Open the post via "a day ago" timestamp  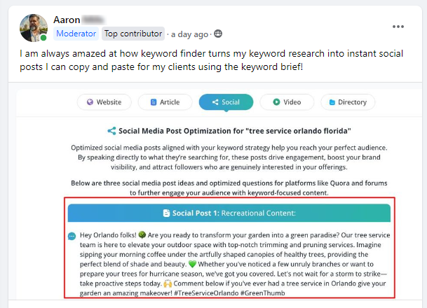191,34
